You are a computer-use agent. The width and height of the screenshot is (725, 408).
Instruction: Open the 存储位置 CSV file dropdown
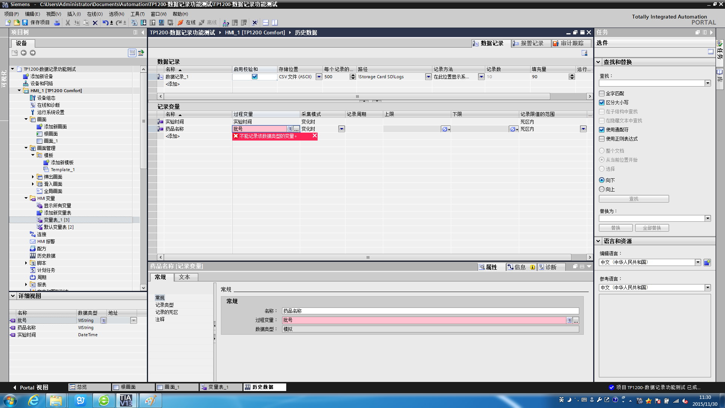(319, 77)
